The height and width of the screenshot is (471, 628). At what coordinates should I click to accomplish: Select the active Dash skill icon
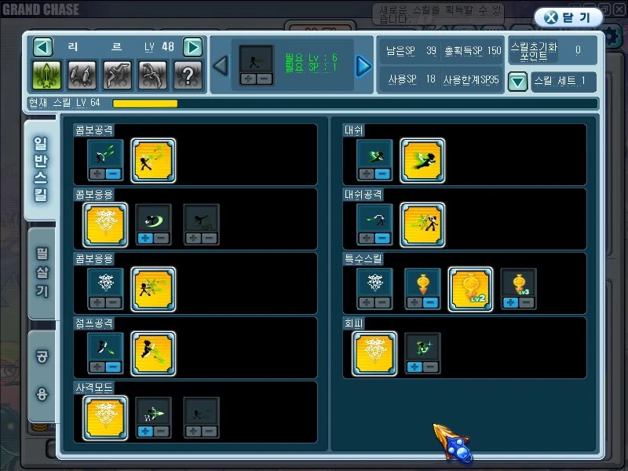(x=423, y=159)
